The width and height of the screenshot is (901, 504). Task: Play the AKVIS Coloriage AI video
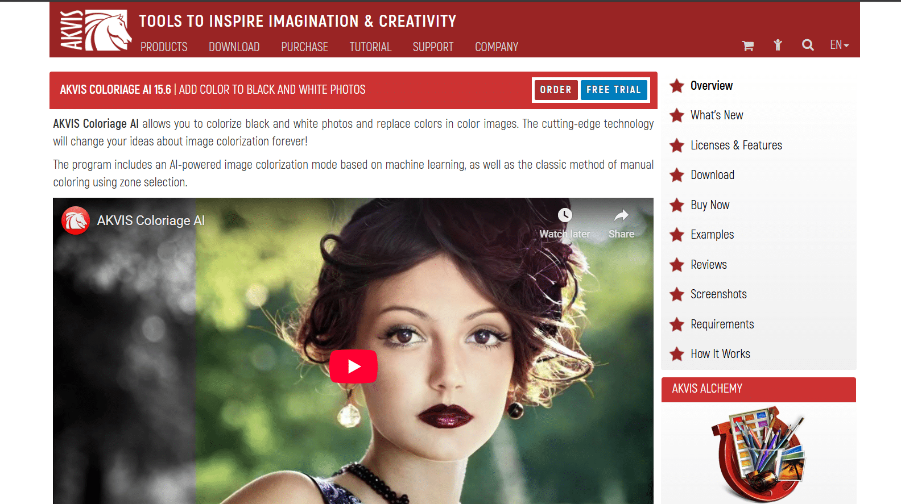pyautogui.click(x=353, y=366)
